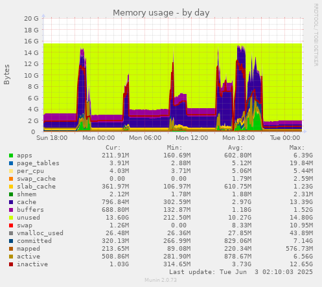Click the 'buffers' legend label
The width and height of the screenshot is (322, 287).
[x=30, y=210]
